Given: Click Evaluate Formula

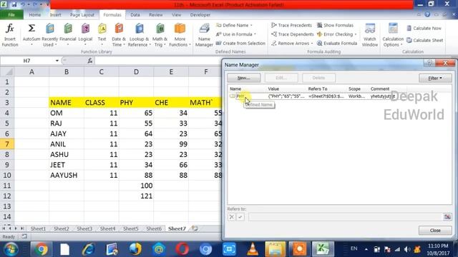Looking at the screenshot, I should [x=337, y=43].
